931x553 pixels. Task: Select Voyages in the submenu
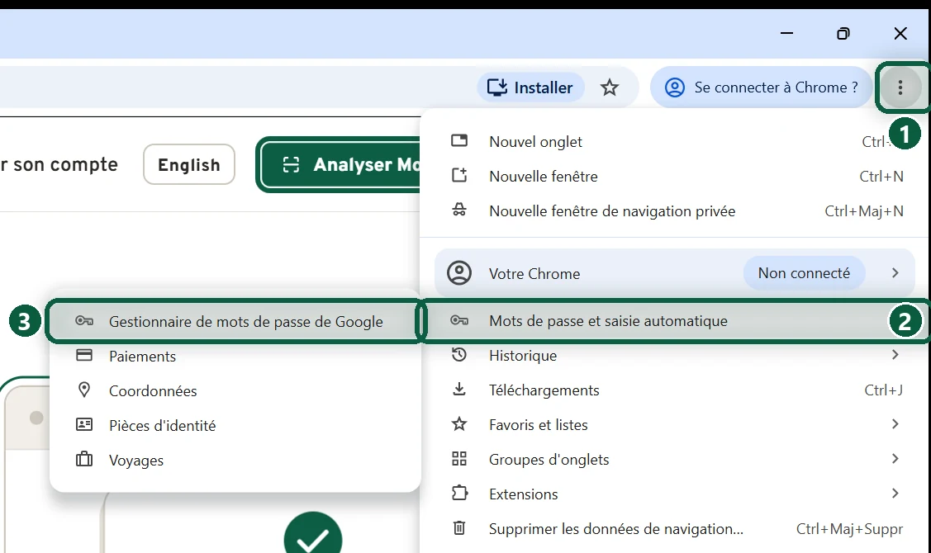pos(235,461)
